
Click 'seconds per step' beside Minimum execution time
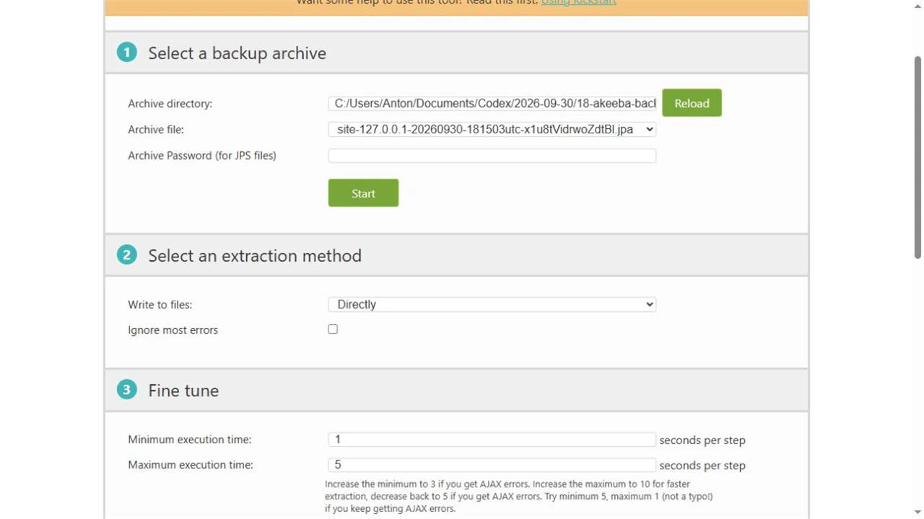tap(702, 440)
